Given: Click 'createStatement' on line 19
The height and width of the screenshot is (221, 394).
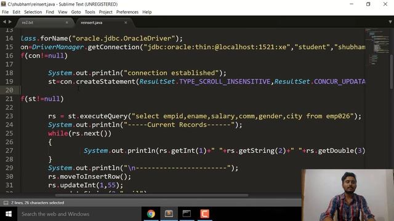Looking at the screenshot, I should click(105, 82).
